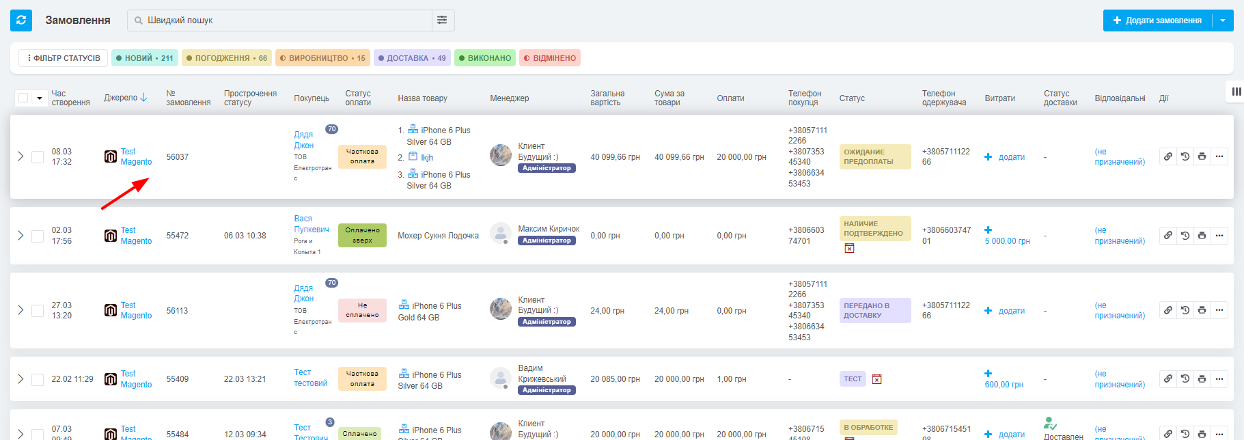Click the blue refresh orders icon
This screenshot has width=1244, height=440.
(x=21, y=20)
